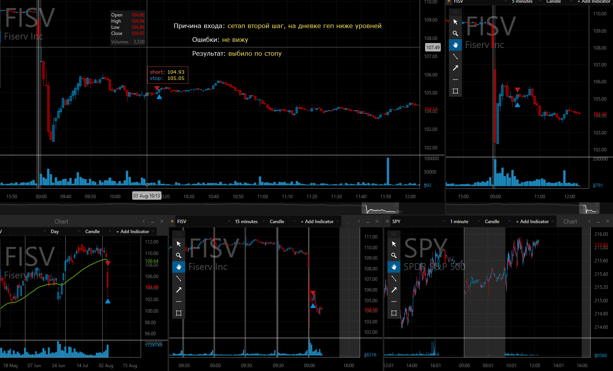Click the short 104.93 annotation text
Screen dimensions: 613x371
[x=167, y=72]
